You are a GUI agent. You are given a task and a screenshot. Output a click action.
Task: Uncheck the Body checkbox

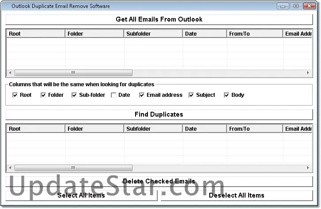pyautogui.click(x=227, y=95)
